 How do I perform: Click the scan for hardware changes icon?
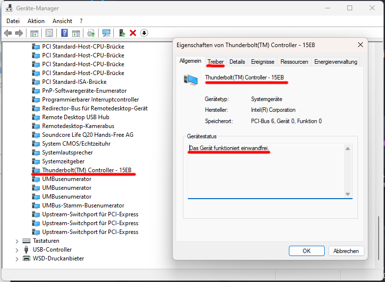106,33
